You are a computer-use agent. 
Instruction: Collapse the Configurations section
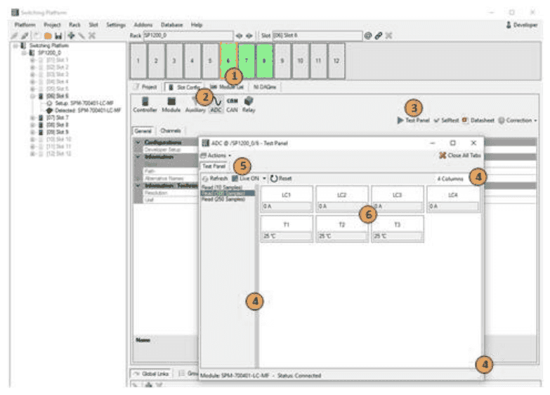pyautogui.click(x=138, y=142)
